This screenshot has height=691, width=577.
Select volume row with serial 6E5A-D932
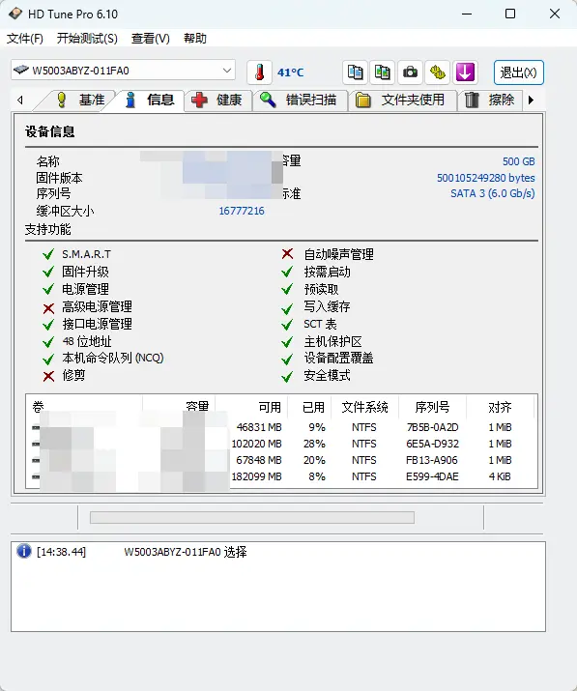click(281, 444)
